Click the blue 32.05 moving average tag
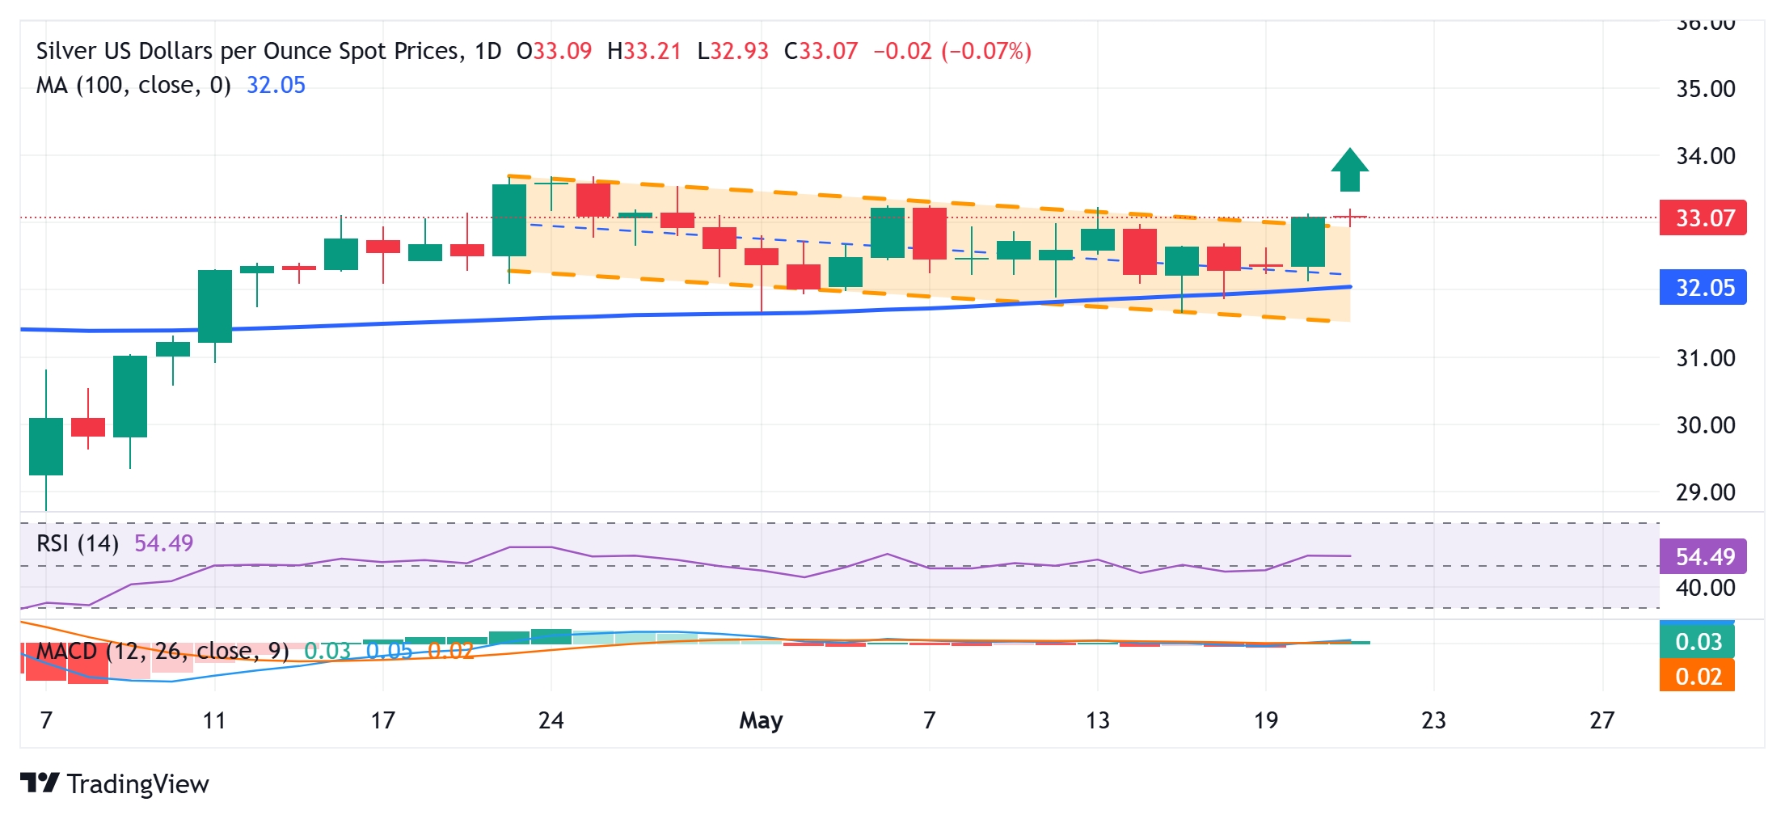Screen dimensions: 1785x819 1703,287
